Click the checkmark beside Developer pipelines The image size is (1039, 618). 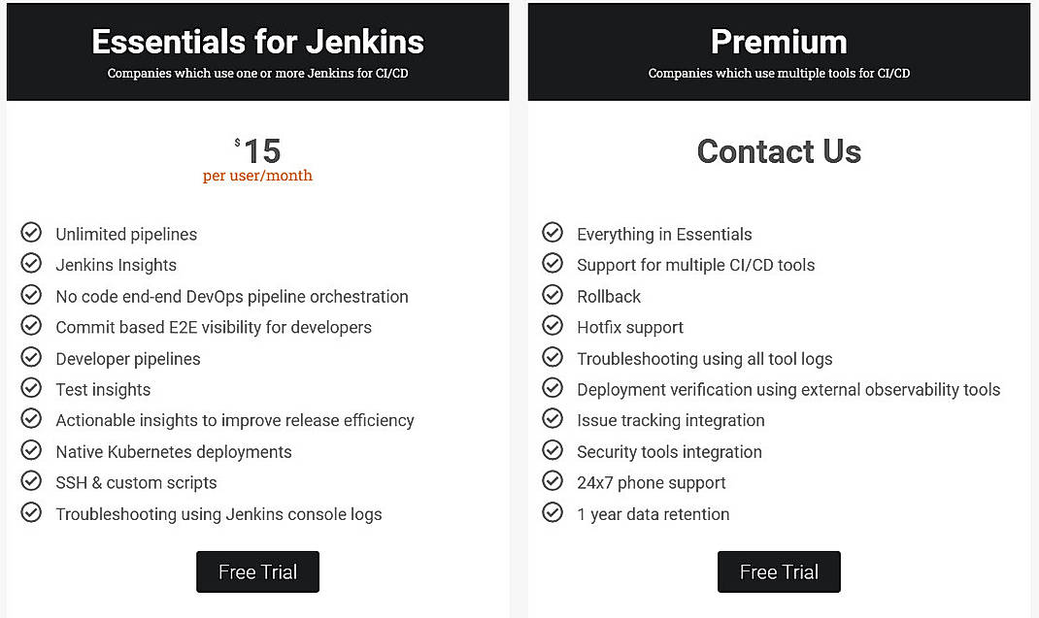pos(32,357)
